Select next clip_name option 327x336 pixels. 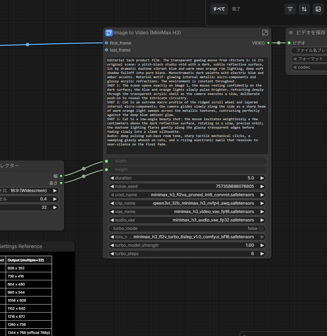[262, 203]
